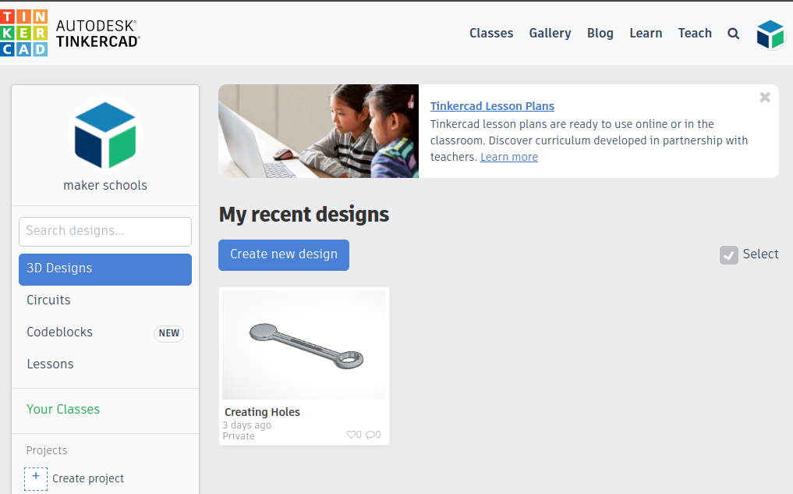
Task: Click the heart likes icon on Creating Holes
Action: click(351, 434)
